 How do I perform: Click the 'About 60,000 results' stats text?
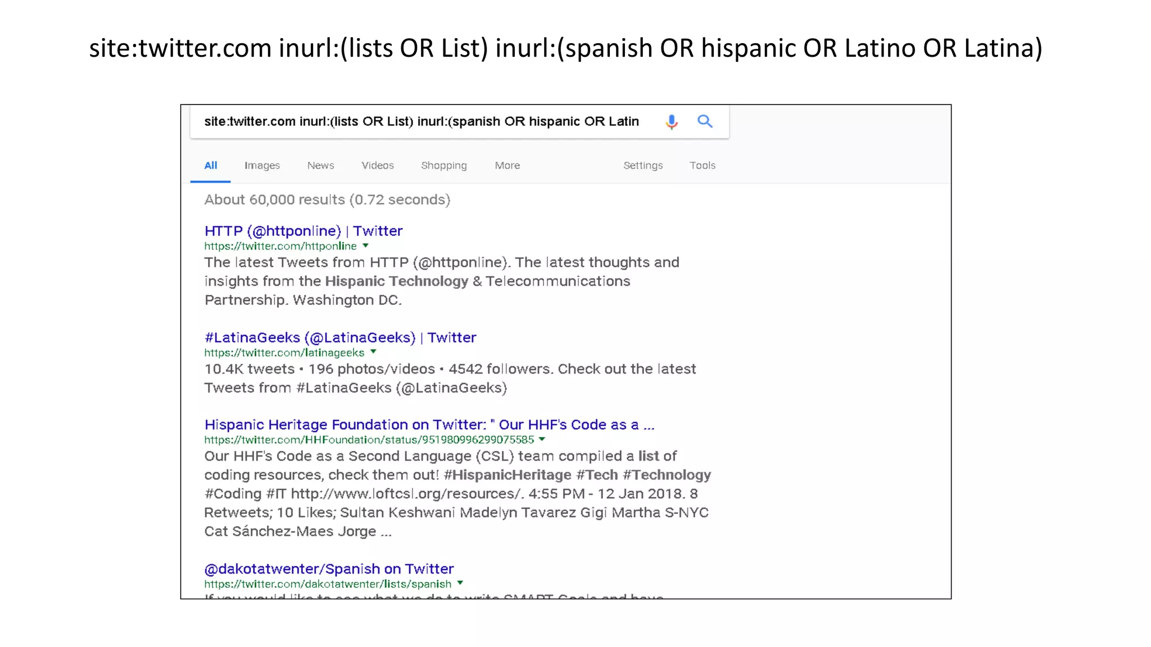click(327, 200)
